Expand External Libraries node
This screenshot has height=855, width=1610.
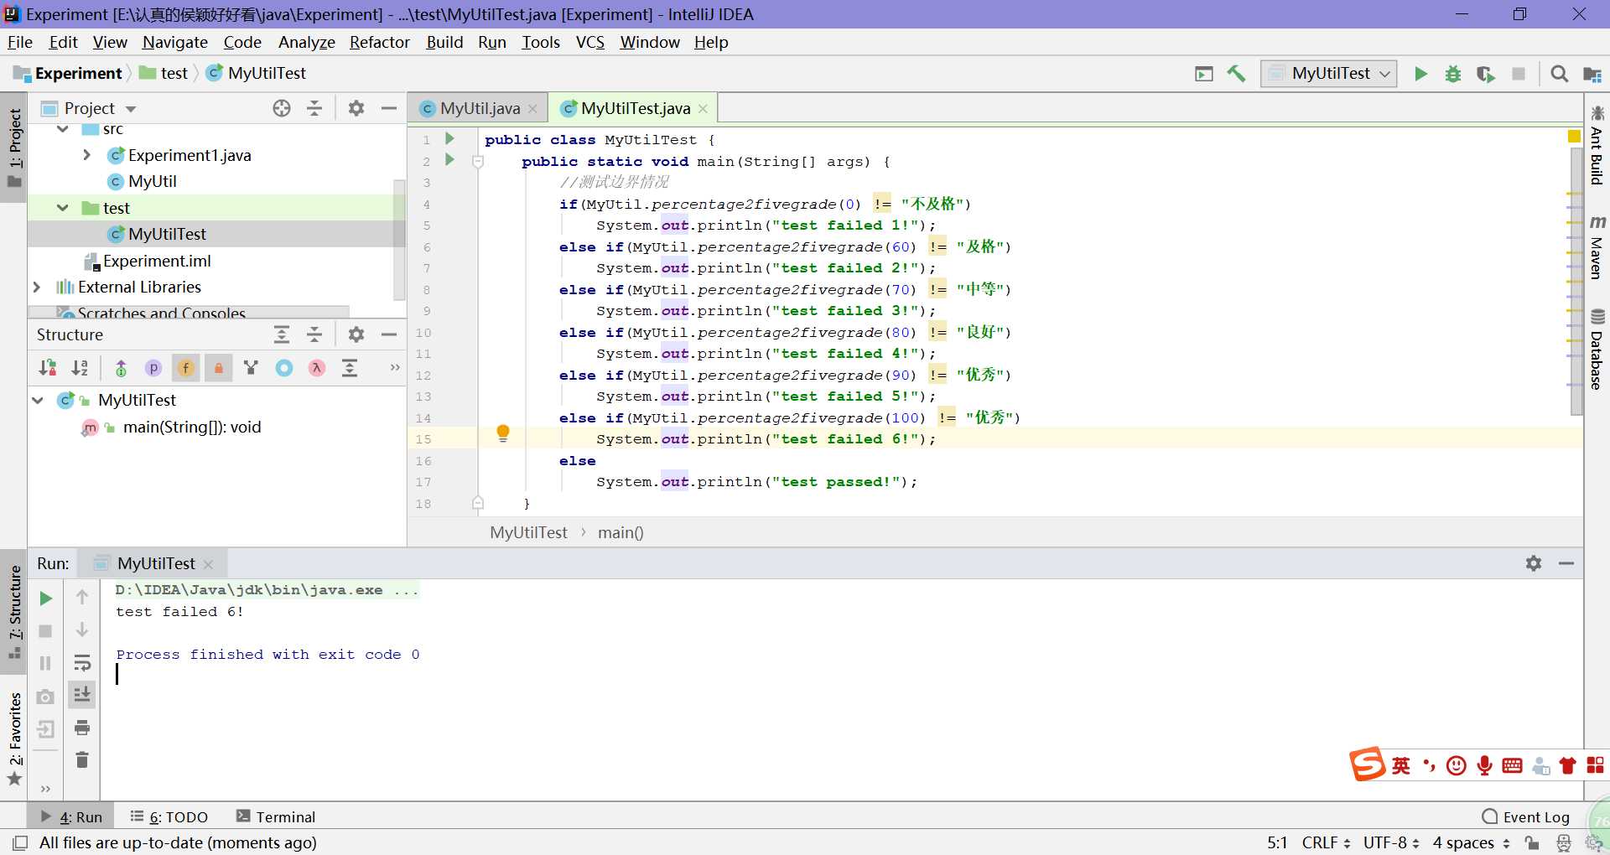36,287
